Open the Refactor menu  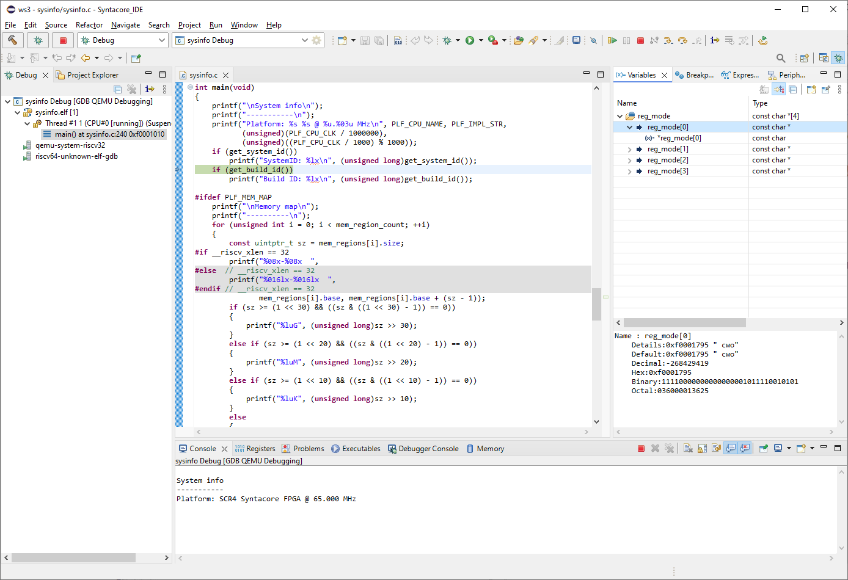pos(89,25)
